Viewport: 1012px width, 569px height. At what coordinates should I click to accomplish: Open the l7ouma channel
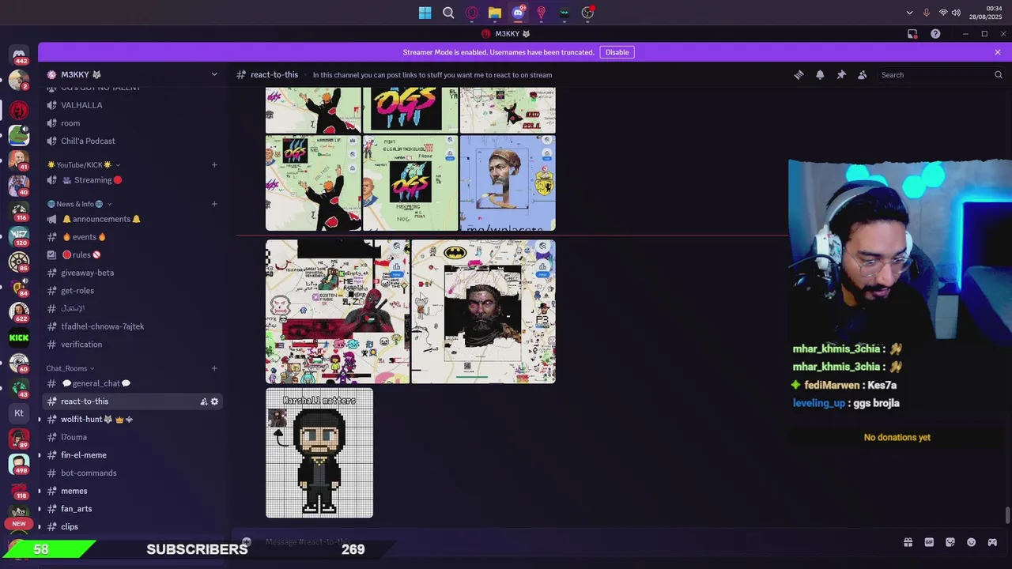(132, 437)
